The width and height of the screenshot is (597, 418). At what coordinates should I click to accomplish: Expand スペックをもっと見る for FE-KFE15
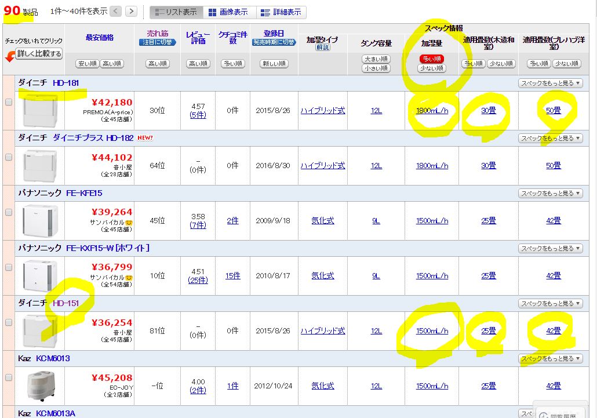pyautogui.click(x=550, y=194)
